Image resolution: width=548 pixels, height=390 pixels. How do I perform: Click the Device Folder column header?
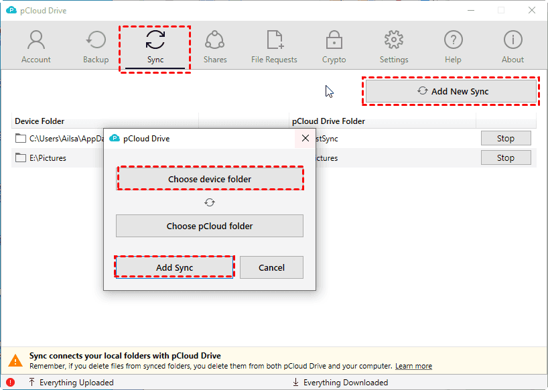[105, 121]
